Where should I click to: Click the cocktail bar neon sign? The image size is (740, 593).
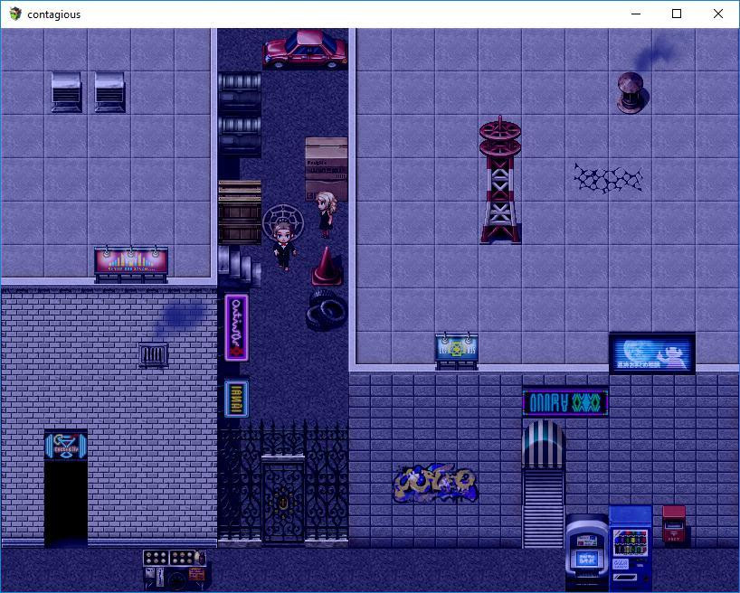[x=66, y=446]
